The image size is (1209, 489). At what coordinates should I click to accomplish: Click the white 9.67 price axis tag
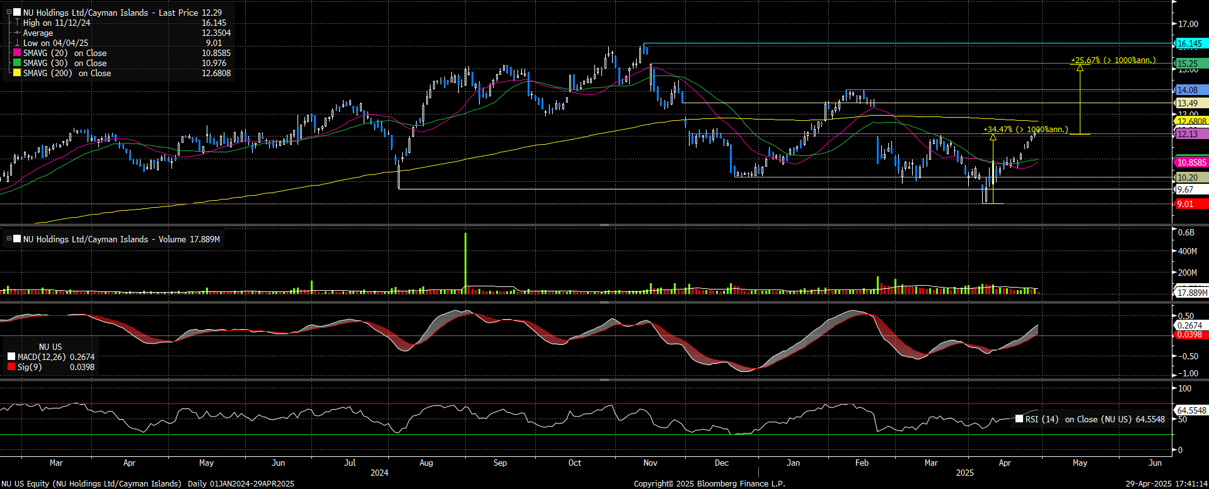(1191, 189)
